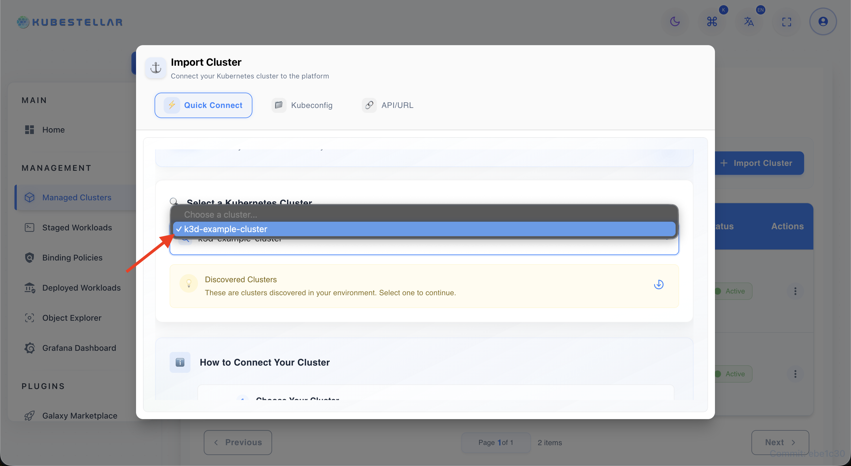The height and width of the screenshot is (466, 851).
Task: Open the user profile avatar
Action: point(823,21)
